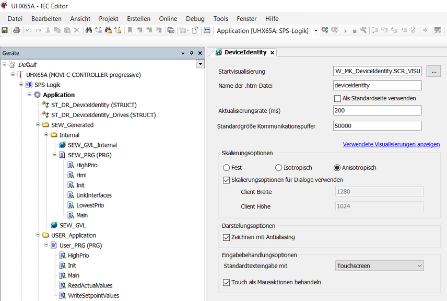Click 'Verwendete Visualisierungen anzeigen' link
This screenshot has width=447, height=301.
(391, 144)
